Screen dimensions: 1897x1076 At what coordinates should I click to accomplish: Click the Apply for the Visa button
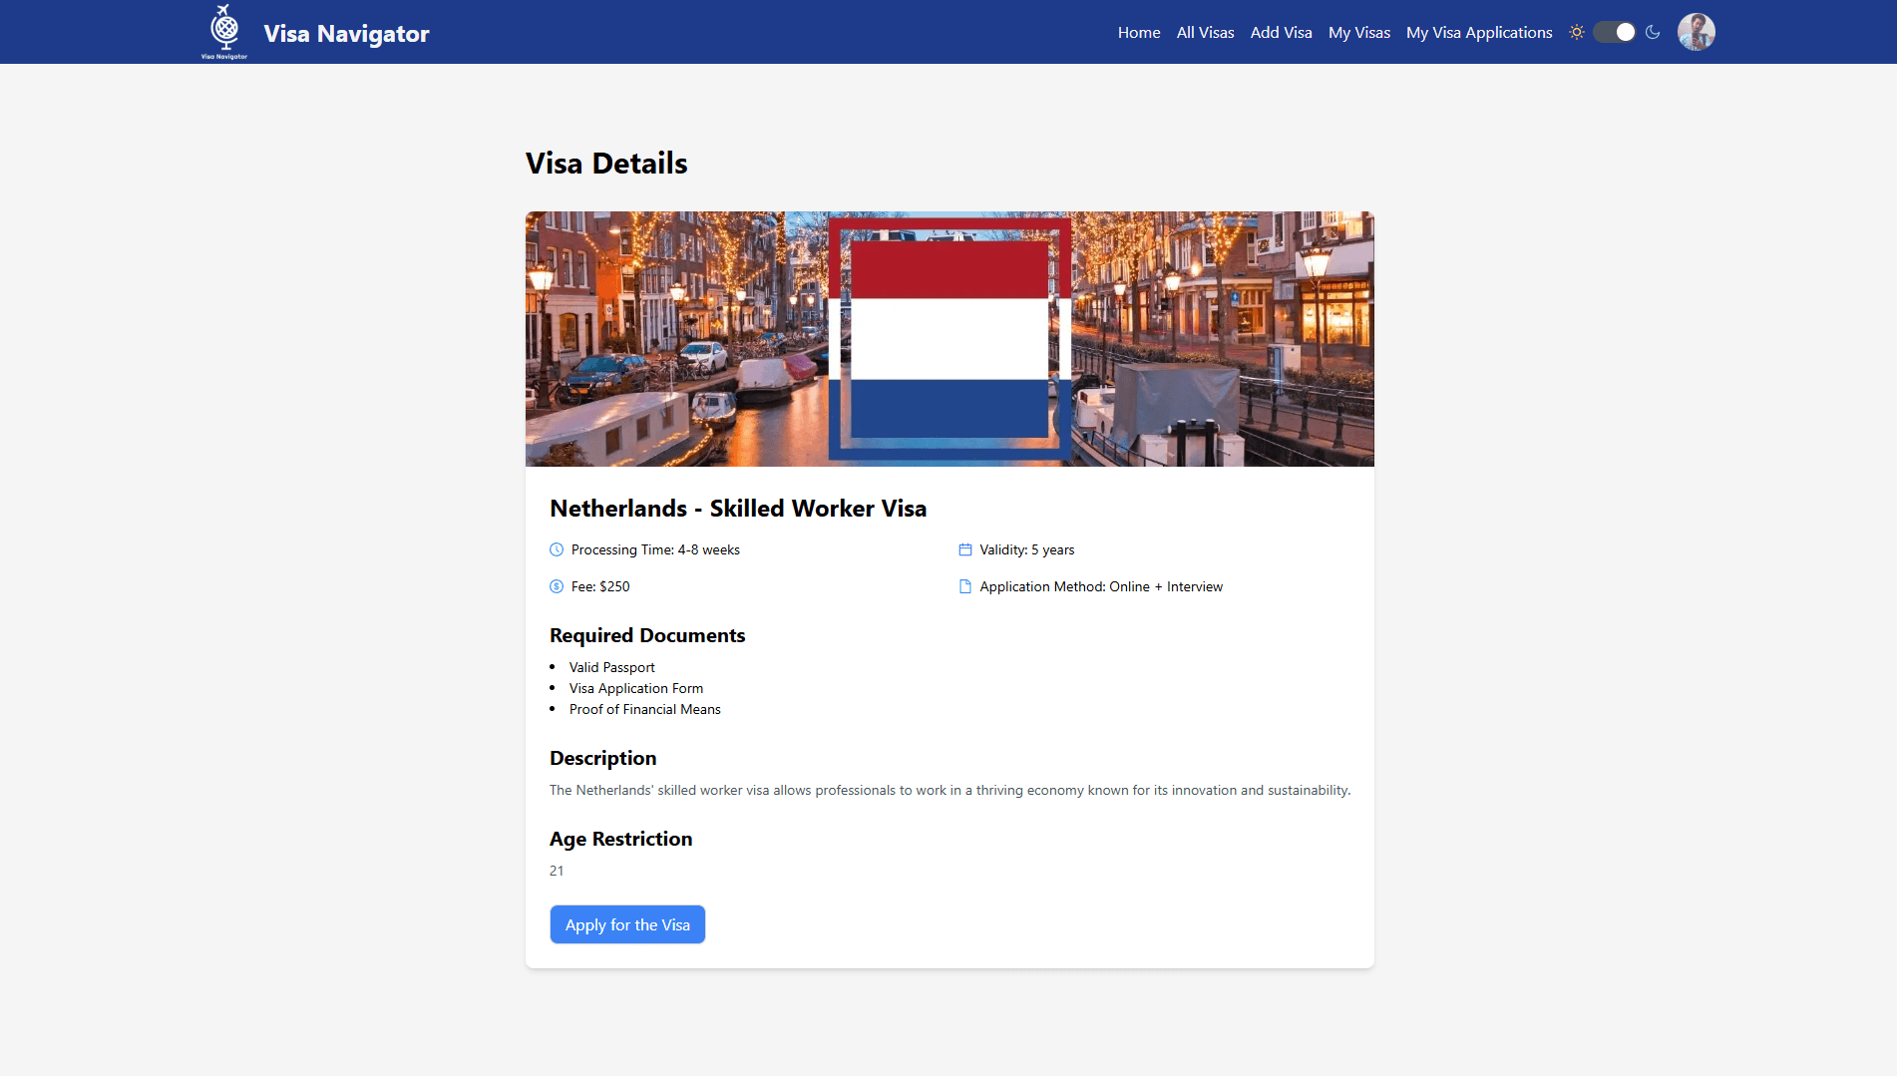[627, 924]
